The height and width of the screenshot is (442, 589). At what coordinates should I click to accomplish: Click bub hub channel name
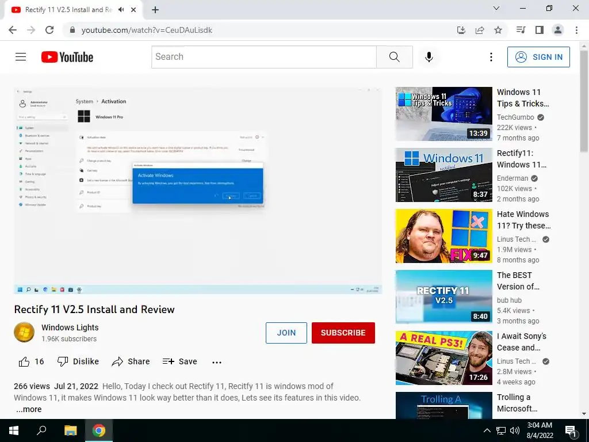[x=509, y=300]
